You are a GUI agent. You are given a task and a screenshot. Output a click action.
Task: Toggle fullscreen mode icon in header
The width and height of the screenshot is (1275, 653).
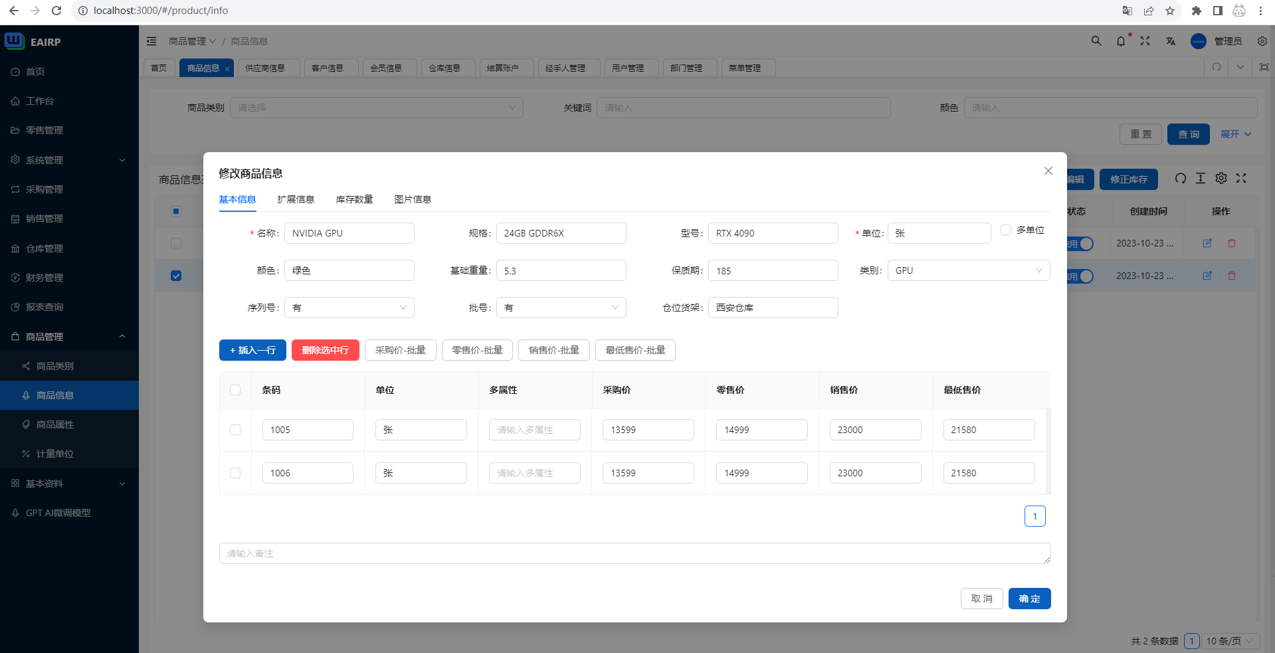tap(1145, 41)
